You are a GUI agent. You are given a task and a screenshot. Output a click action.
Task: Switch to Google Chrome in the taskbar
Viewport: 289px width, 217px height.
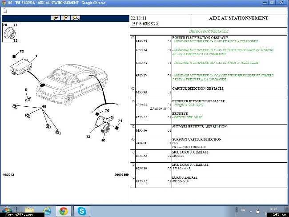(x=64, y=211)
